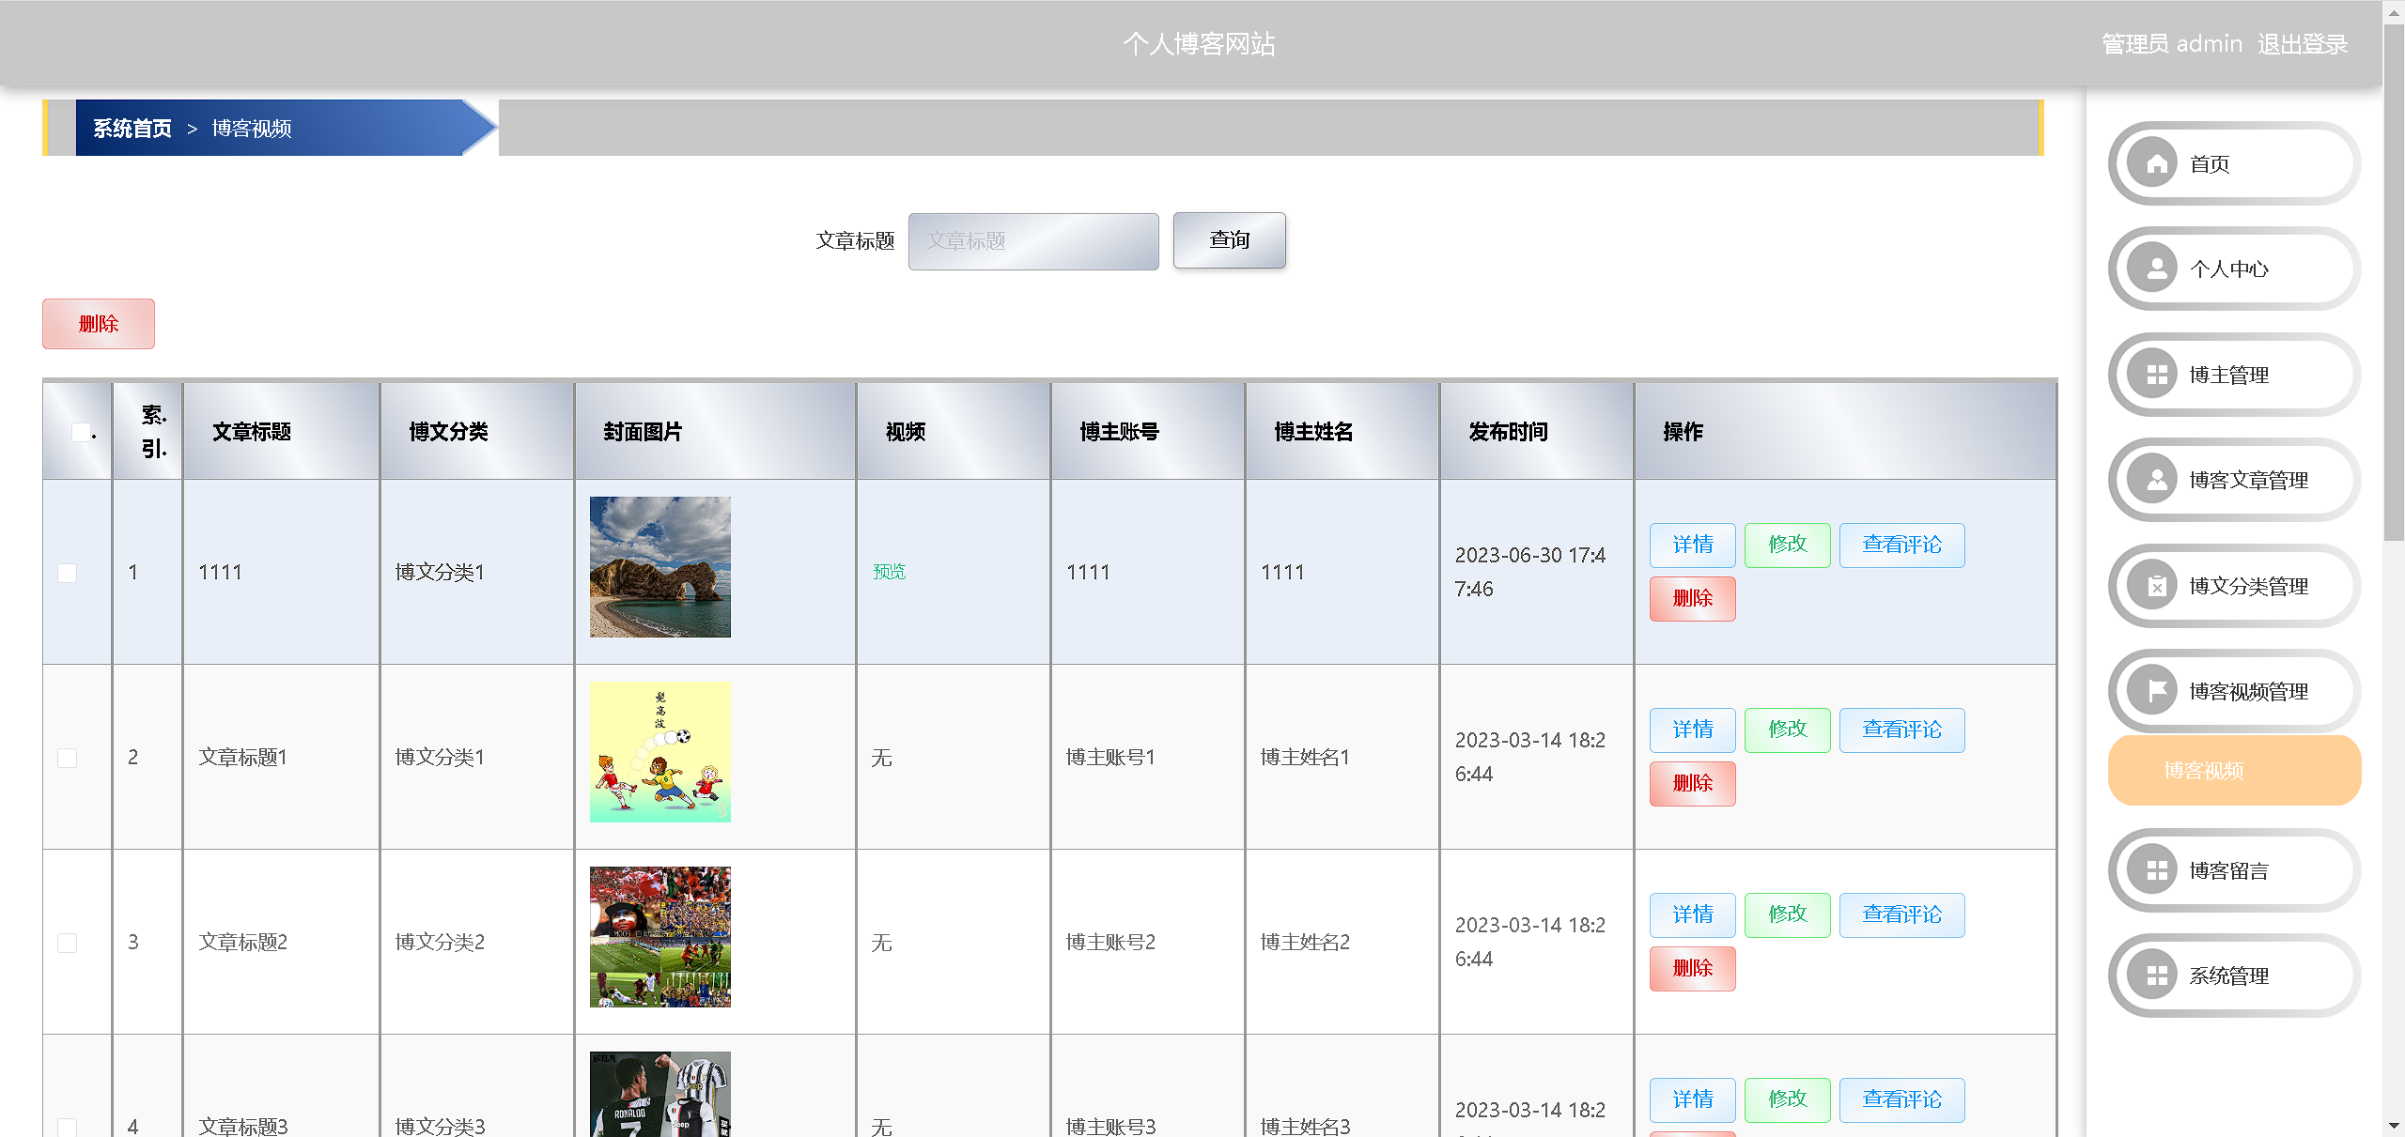
Task: Click the vertical page scrollbar
Action: 2394,282
